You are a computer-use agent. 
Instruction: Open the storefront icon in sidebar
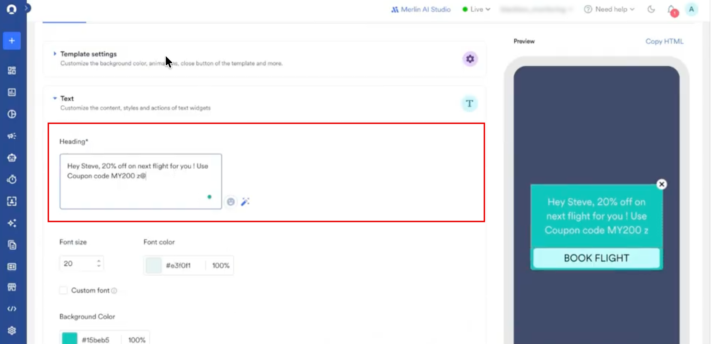[12, 287]
